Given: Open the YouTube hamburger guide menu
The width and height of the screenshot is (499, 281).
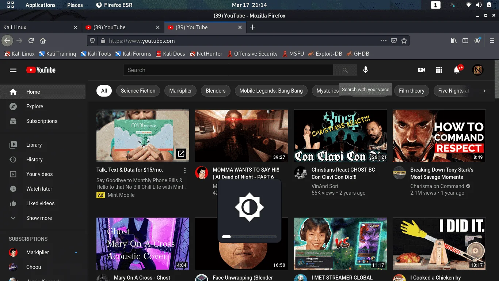Looking at the screenshot, I should pyautogui.click(x=13, y=70).
